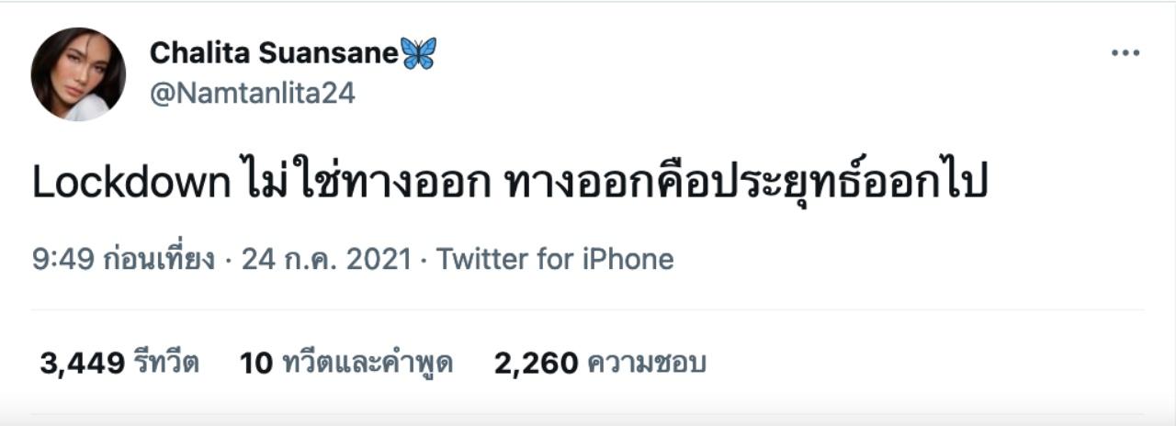Click the blue butterfly emoji beside name
Viewport: 1176px width, 426px height.
click(x=419, y=53)
